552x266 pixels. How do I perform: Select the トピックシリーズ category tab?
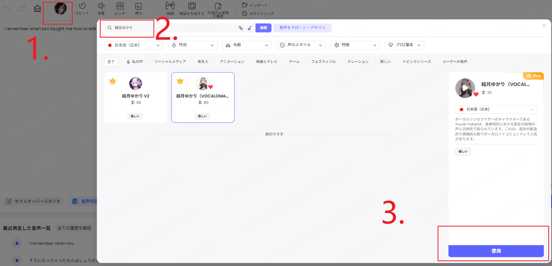(417, 62)
